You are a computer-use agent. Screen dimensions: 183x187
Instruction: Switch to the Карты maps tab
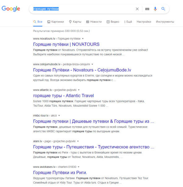(75, 22)
